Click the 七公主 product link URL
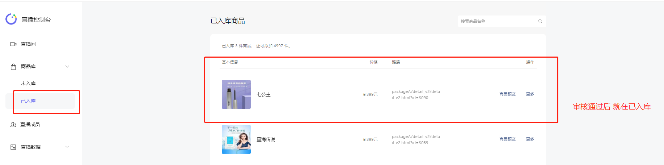The image size is (664, 165). coord(416,94)
